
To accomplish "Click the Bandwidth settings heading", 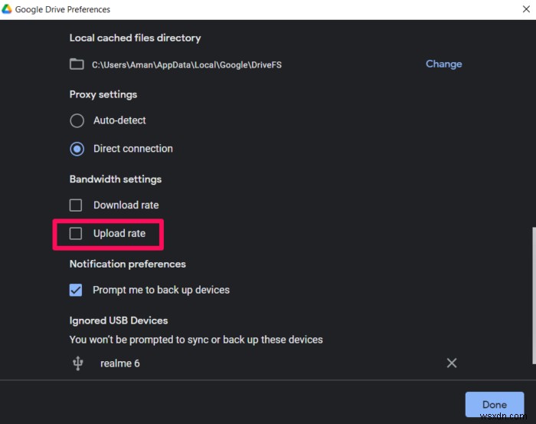I will pyautogui.click(x=116, y=179).
